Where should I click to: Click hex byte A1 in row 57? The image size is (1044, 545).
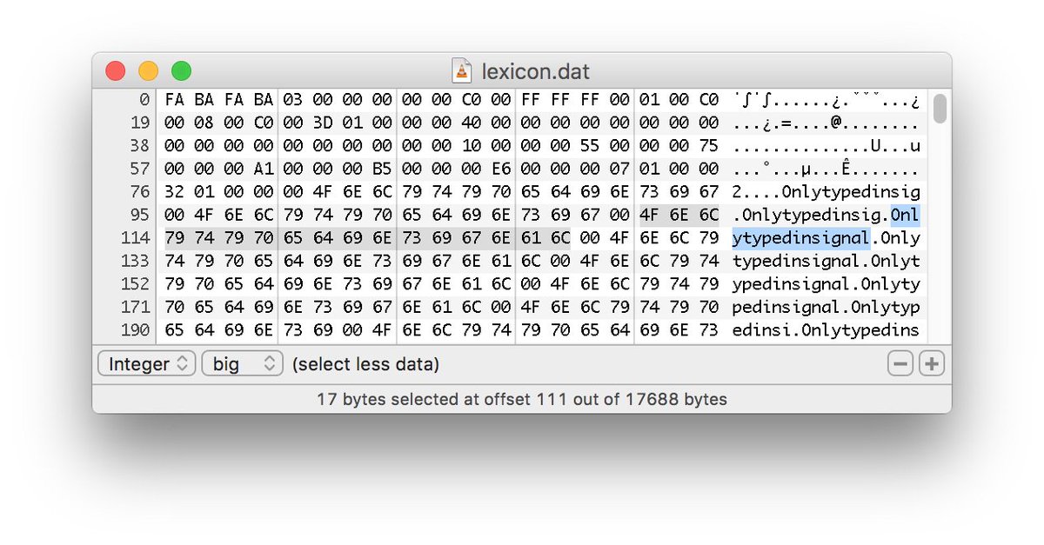pos(263,169)
